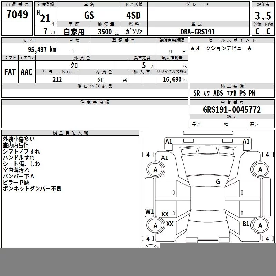Click the G mark on windshield
276x276 pixels.
point(218,182)
